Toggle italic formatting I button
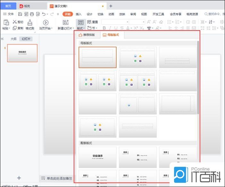Image resolution: width=225 pixels, height=187 pixels. tap(110, 28)
